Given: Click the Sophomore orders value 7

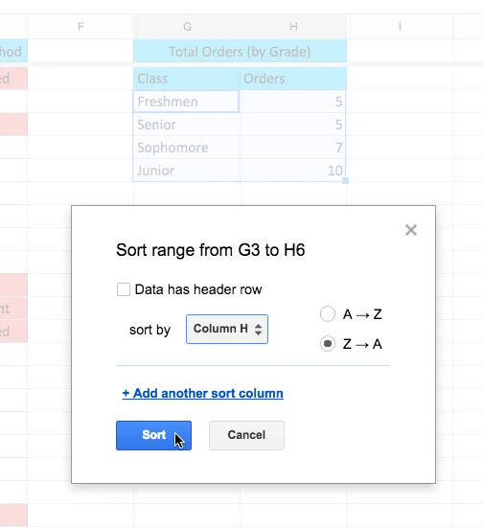Looking at the screenshot, I should click(x=293, y=148).
